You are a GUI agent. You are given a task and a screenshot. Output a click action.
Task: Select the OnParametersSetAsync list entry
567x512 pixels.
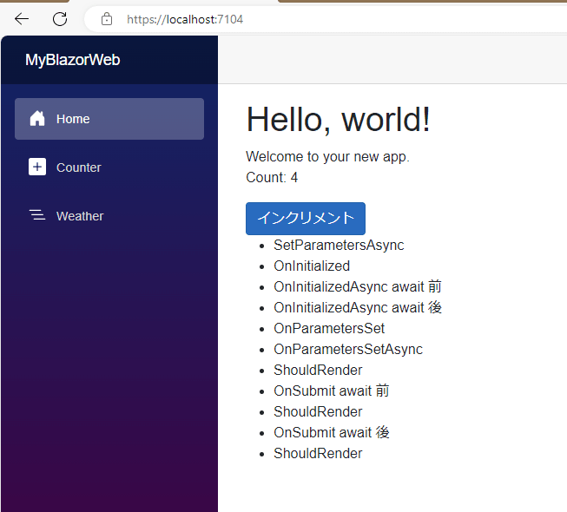348,350
